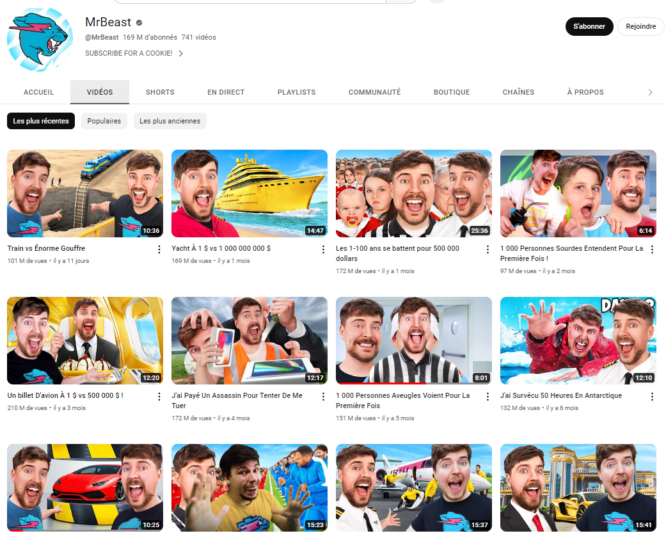Expand the 'SUBSCRIBE FOR A COOKIE!' description arrow
Screen dimensions: 666x538
click(180, 54)
